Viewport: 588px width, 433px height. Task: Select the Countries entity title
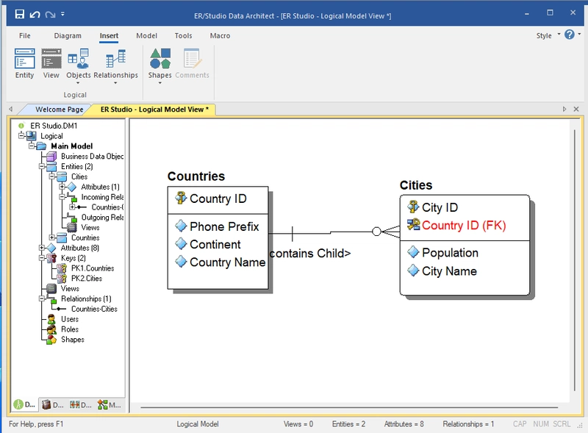point(196,176)
